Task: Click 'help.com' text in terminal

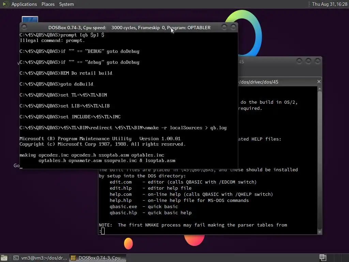Action: pyautogui.click(x=121, y=194)
